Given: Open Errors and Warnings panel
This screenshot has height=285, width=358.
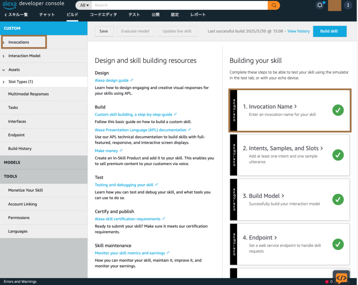Looking at the screenshot, I should tap(20, 282).
